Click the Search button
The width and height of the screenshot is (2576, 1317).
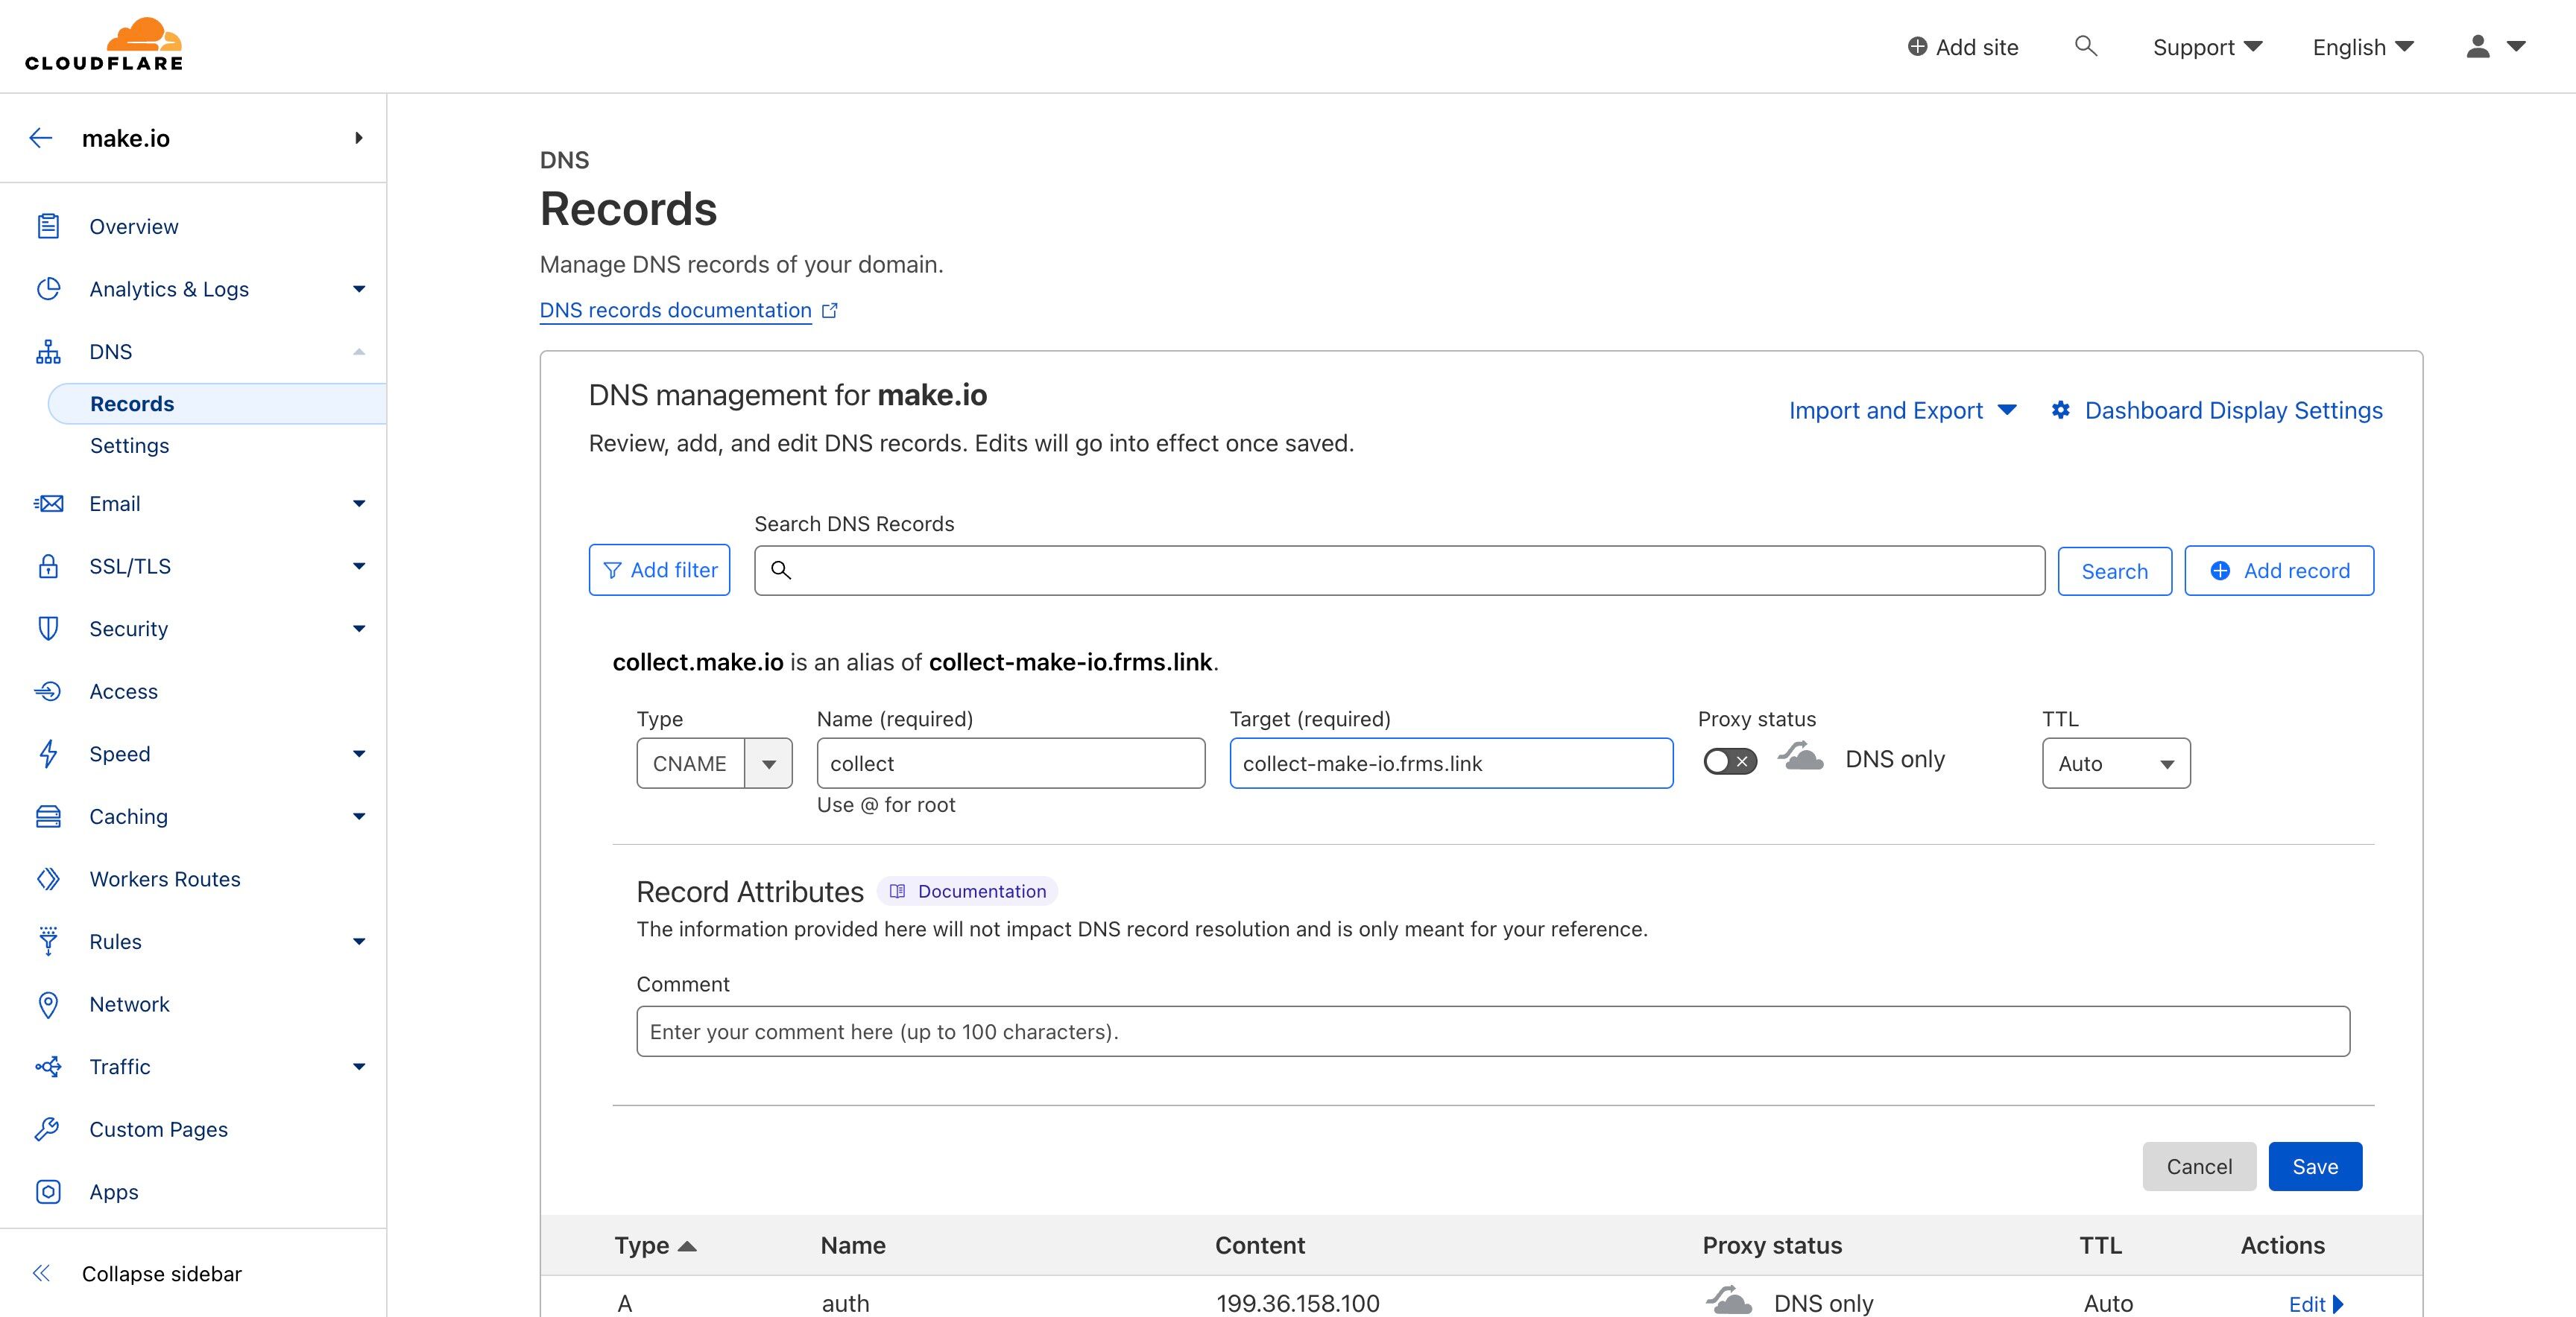coord(2115,571)
